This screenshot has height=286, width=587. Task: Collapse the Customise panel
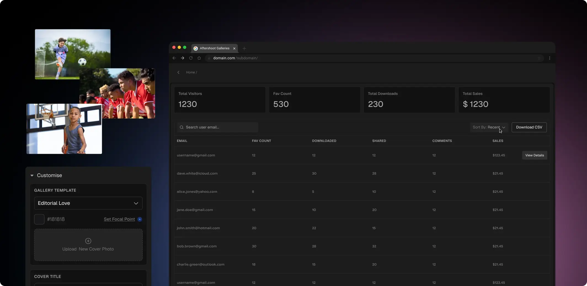pos(32,175)
